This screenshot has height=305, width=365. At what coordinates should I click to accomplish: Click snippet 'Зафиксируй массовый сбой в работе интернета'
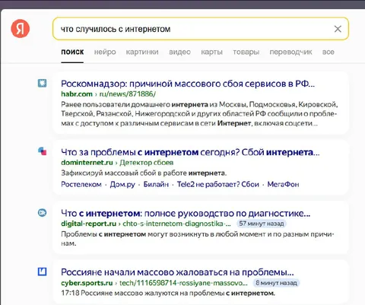(x=144, y=173)
